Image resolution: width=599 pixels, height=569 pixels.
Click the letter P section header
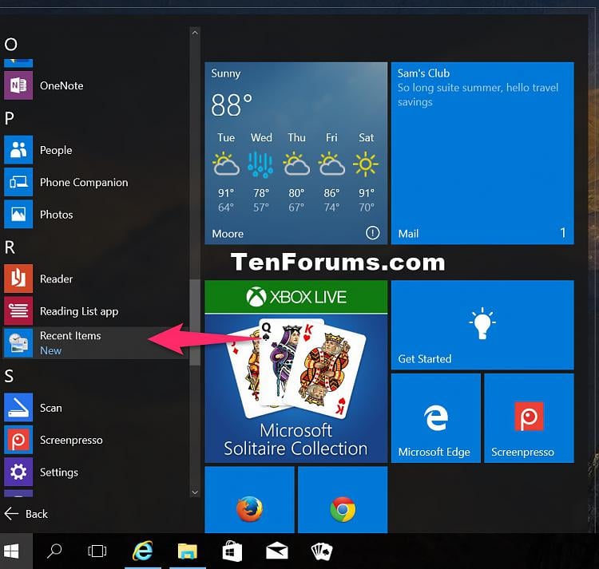click(9, 118)
